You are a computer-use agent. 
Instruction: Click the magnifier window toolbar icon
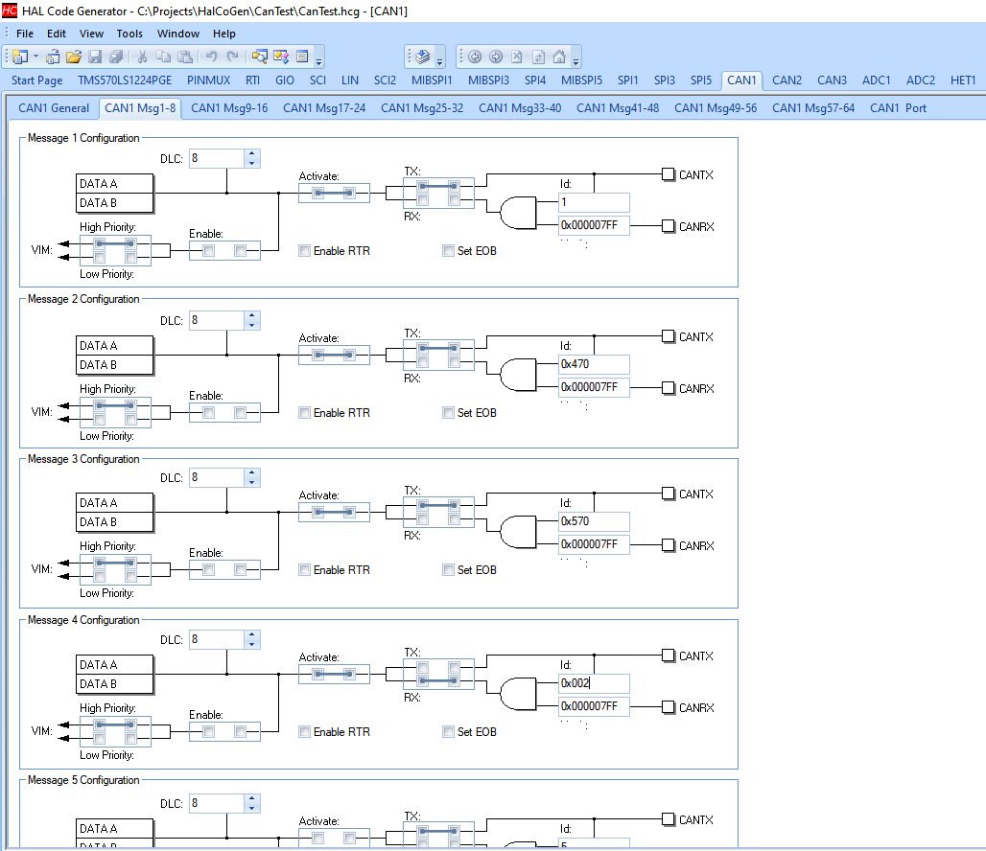(260, 57)
